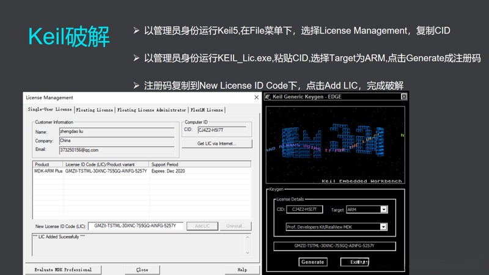
Task: Click the license code cell in the table
Action: (106, 171)
